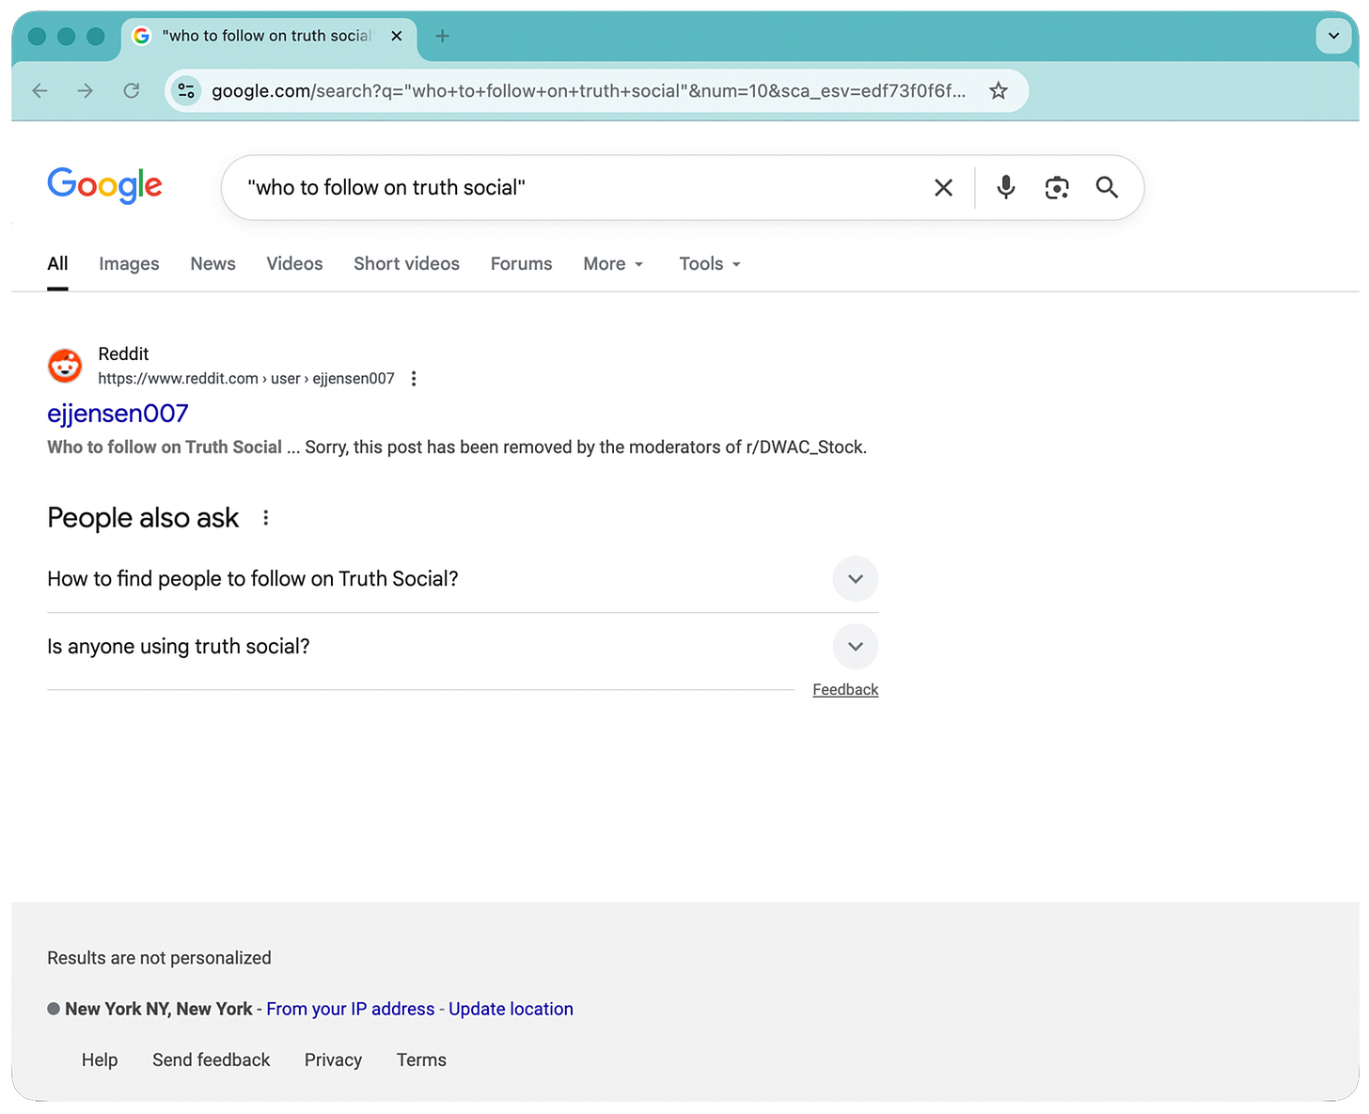Open the Tools dropdown
This screenshot has height=1114, width=1369.
point(710,263)
